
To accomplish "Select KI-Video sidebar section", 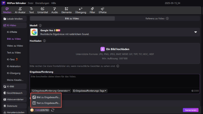I will 15,25.
